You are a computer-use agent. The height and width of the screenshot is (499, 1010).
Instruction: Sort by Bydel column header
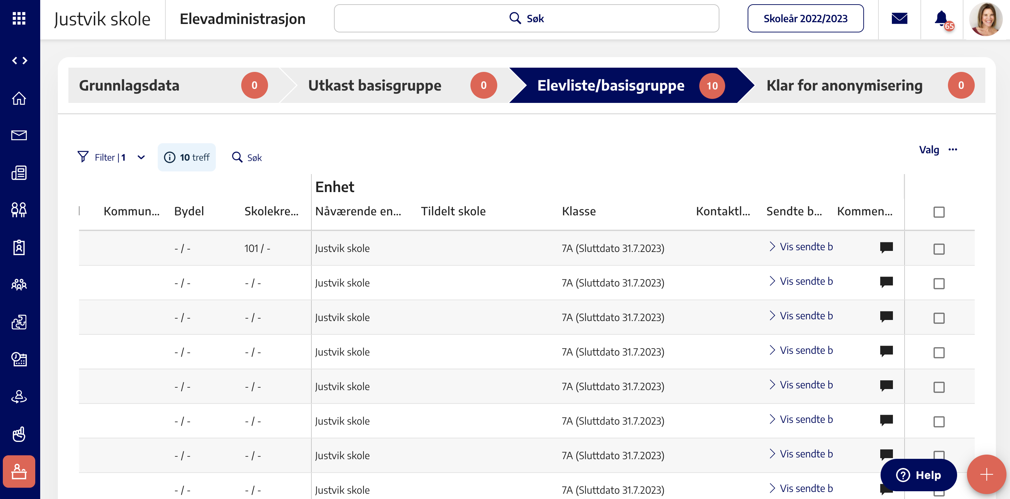pyautogui.click(x=189, y=211)
